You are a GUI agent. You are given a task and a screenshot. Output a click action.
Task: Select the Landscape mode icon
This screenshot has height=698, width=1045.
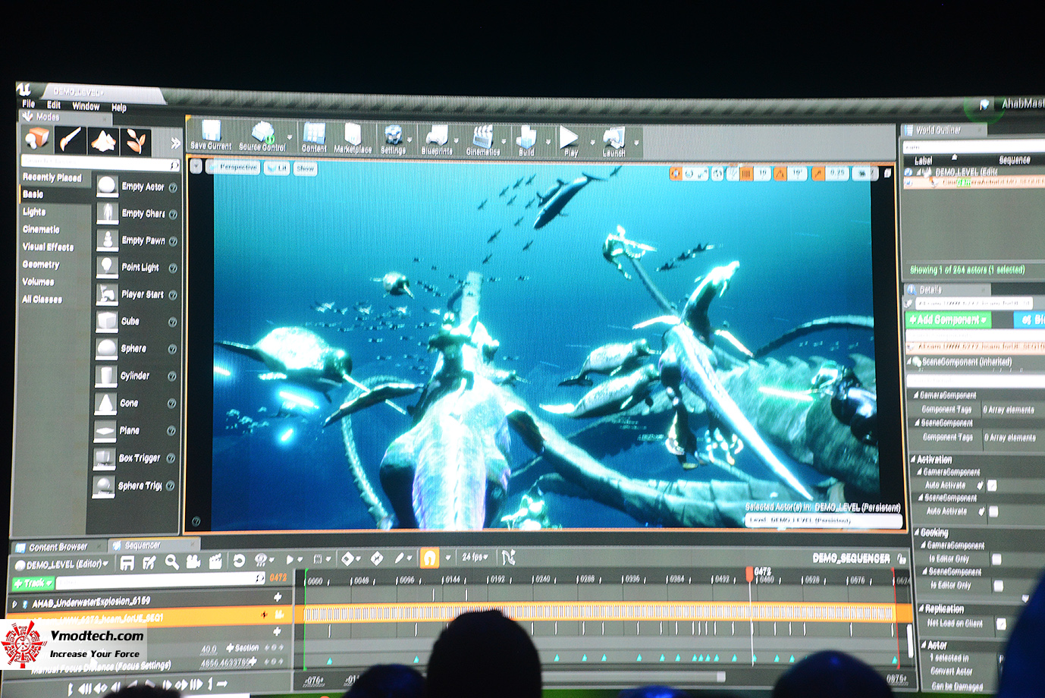pos(103,140)
